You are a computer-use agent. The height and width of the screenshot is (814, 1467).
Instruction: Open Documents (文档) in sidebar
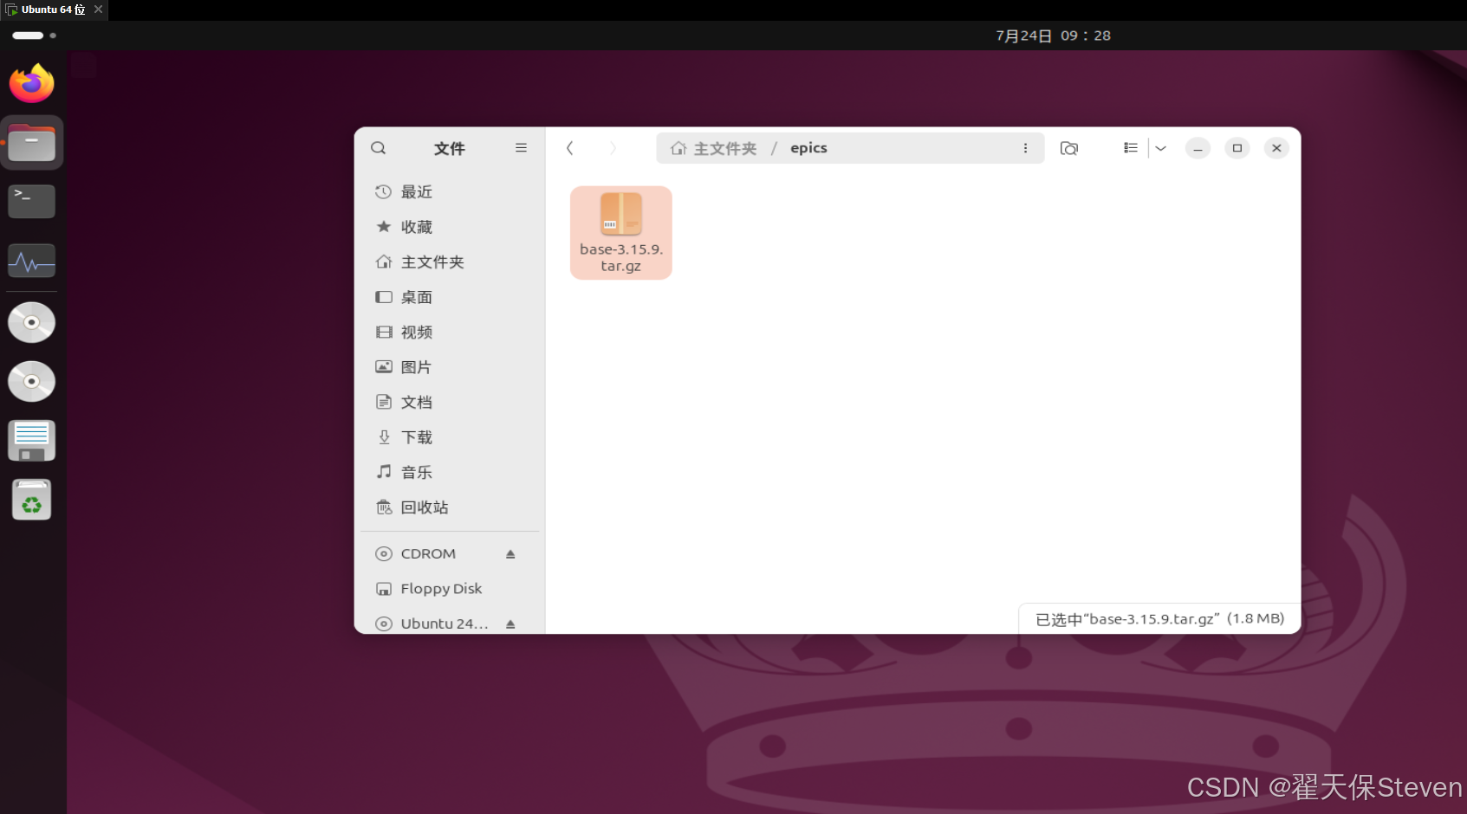coord(450,403)
